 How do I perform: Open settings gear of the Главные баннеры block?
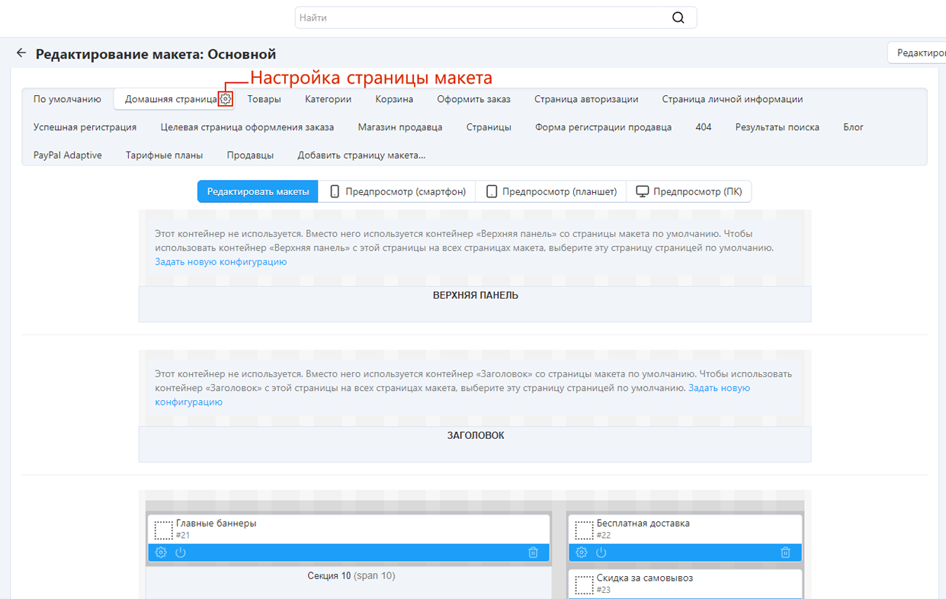pos(161,553)
